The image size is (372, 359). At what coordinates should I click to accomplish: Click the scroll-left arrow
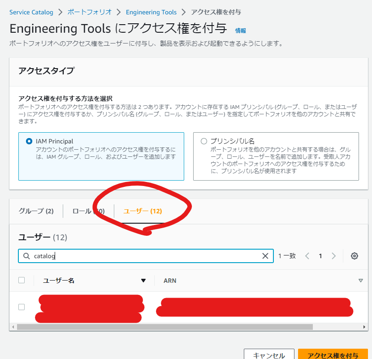pyautogui.click(x=13, y=327)
